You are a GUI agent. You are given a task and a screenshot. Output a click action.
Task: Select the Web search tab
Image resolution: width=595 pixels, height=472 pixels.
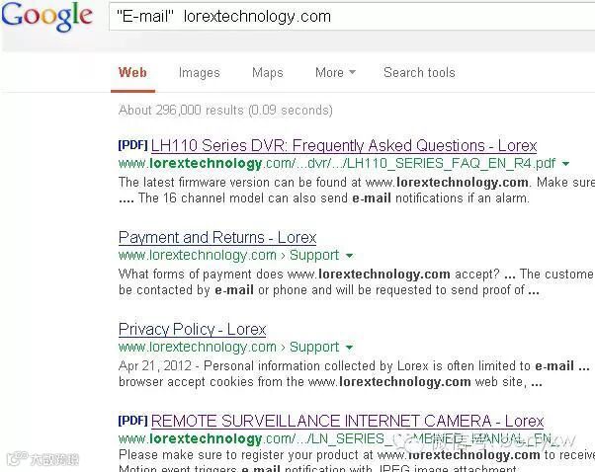point(132,72)
